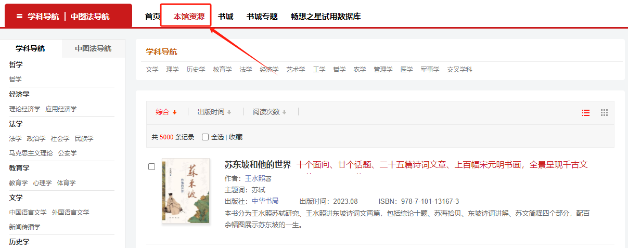The image size is (628, 248).
Task: Open the 本馆资源 menu item
Action: 189,17
